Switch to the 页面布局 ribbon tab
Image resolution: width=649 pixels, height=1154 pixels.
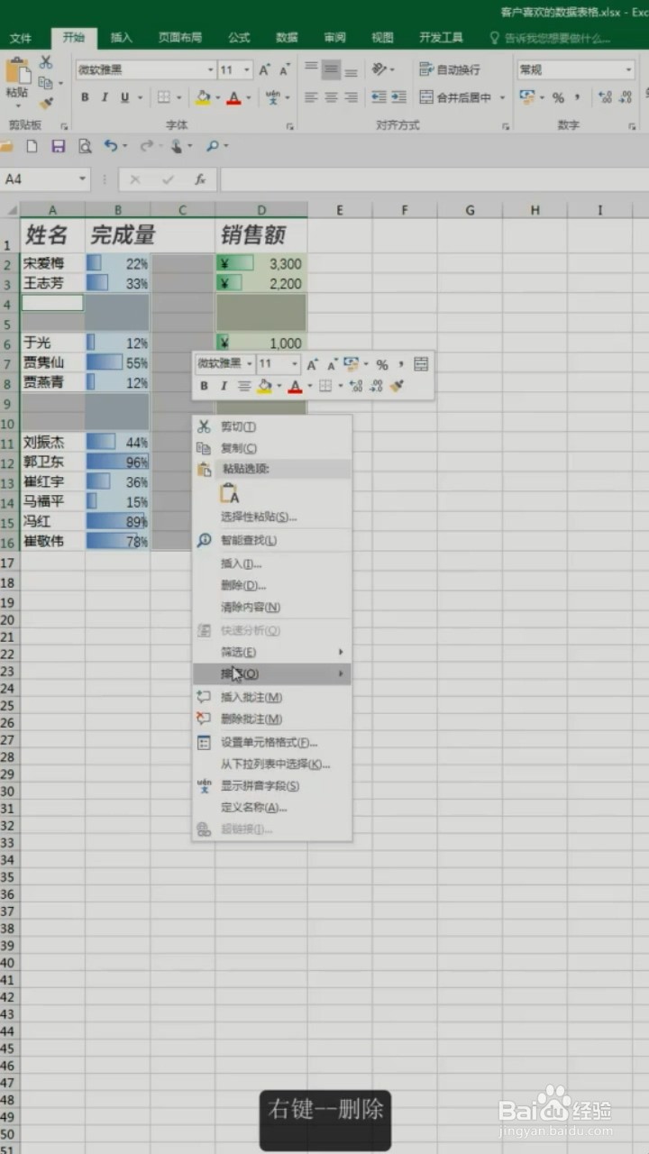pyautogui.click(x=180, y=38)
